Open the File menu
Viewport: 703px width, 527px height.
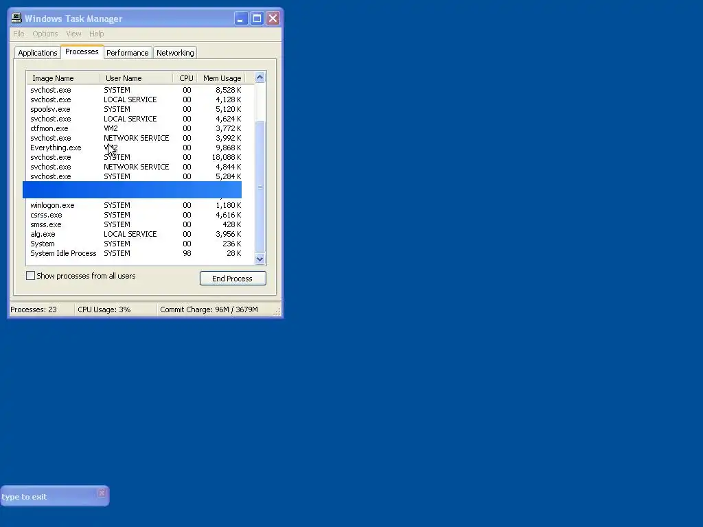click(x=19, y=34)
